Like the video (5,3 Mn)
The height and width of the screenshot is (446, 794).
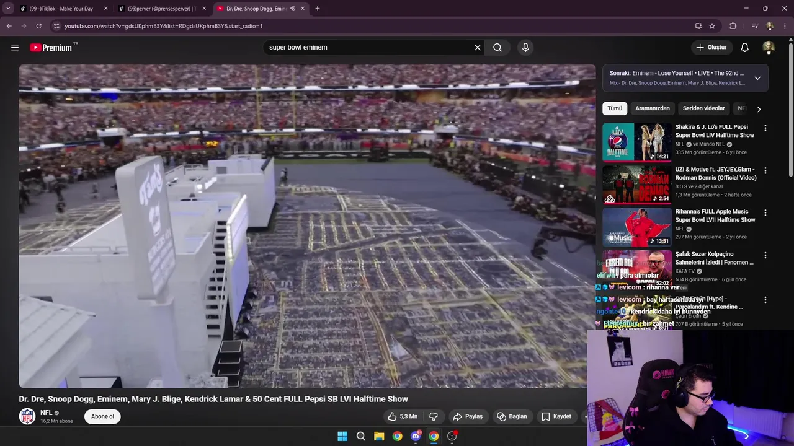(403, 416)
